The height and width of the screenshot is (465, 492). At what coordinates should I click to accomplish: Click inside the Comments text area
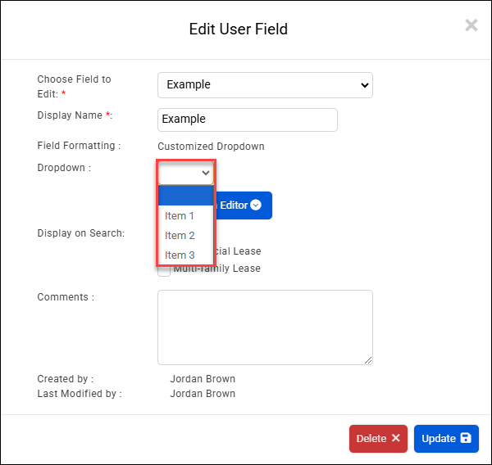[x=265, y=327]
